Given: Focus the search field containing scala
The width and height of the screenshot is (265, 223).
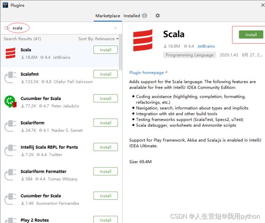Looking at the screenshot, I should tap(61, 28).
